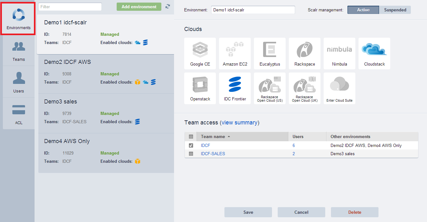Open the 6 users link for IDCF
Image resolution: width=427 pixels, height=222 pixels.
[294, 146]
